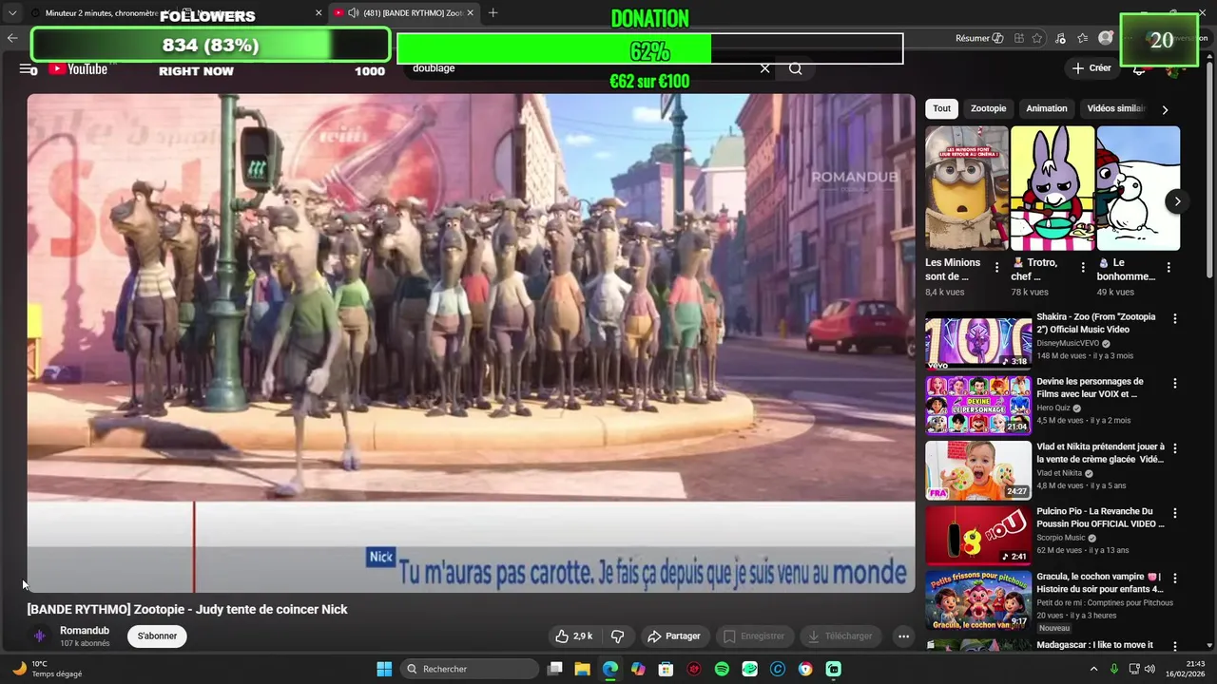Click the Créer button
Image resolution: width=1217 pixels, height=684 pixels.
[x=1091, y=68]
